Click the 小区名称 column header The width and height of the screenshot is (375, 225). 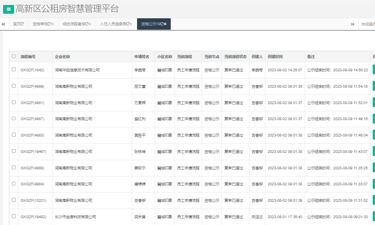pos(165,56)
